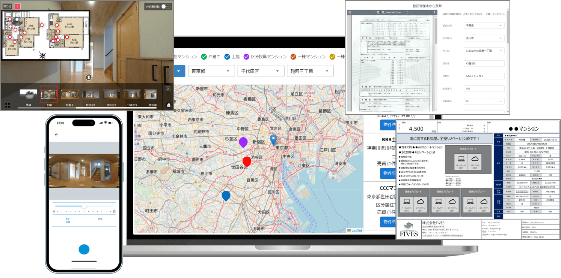Toggle the PDF viewer sidebar icon
Viewport: 561px width, 278px height.
point(350,12)
